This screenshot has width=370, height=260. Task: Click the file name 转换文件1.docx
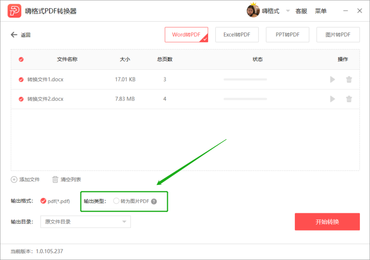click(x=45, y=79)
